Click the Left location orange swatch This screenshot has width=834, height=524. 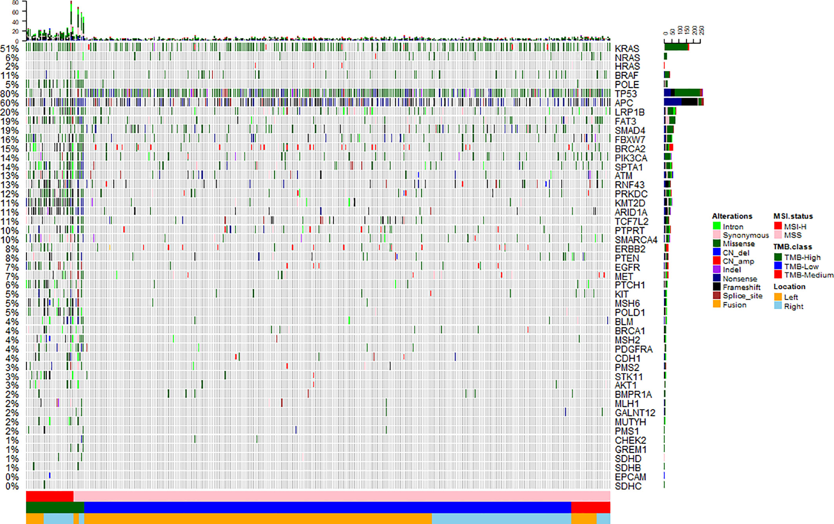[x=778, y=297]
